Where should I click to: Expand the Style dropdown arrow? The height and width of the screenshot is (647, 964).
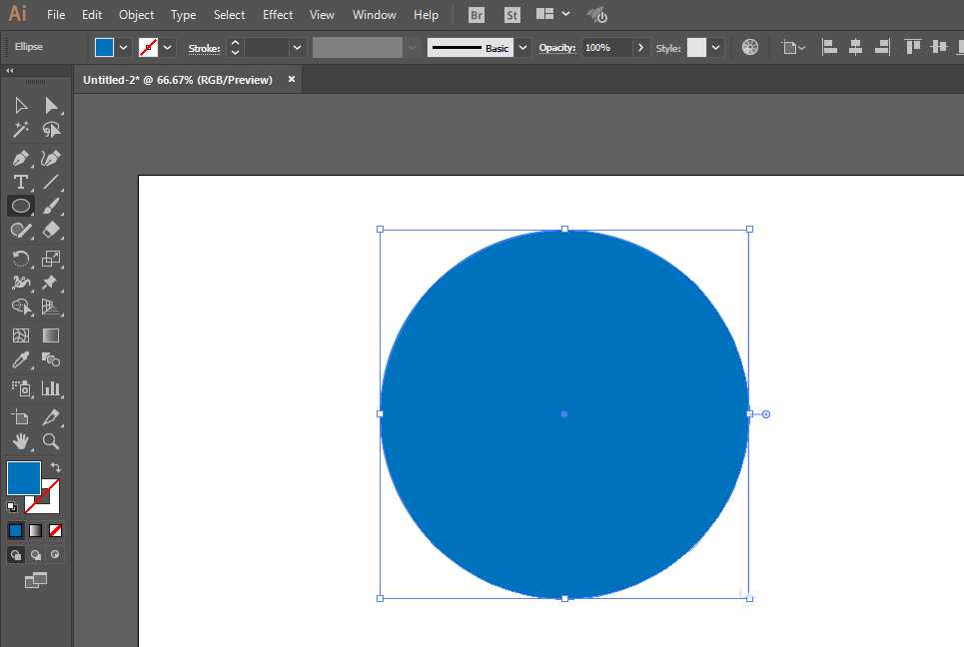pyautogui.click(x=715, y=47)
